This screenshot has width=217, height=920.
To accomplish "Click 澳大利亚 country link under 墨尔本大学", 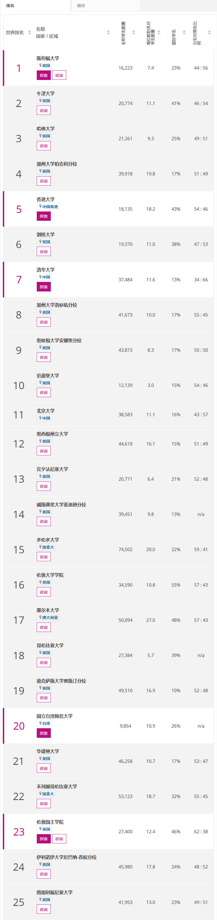I will pyautogui.click(x=50, y=618).
